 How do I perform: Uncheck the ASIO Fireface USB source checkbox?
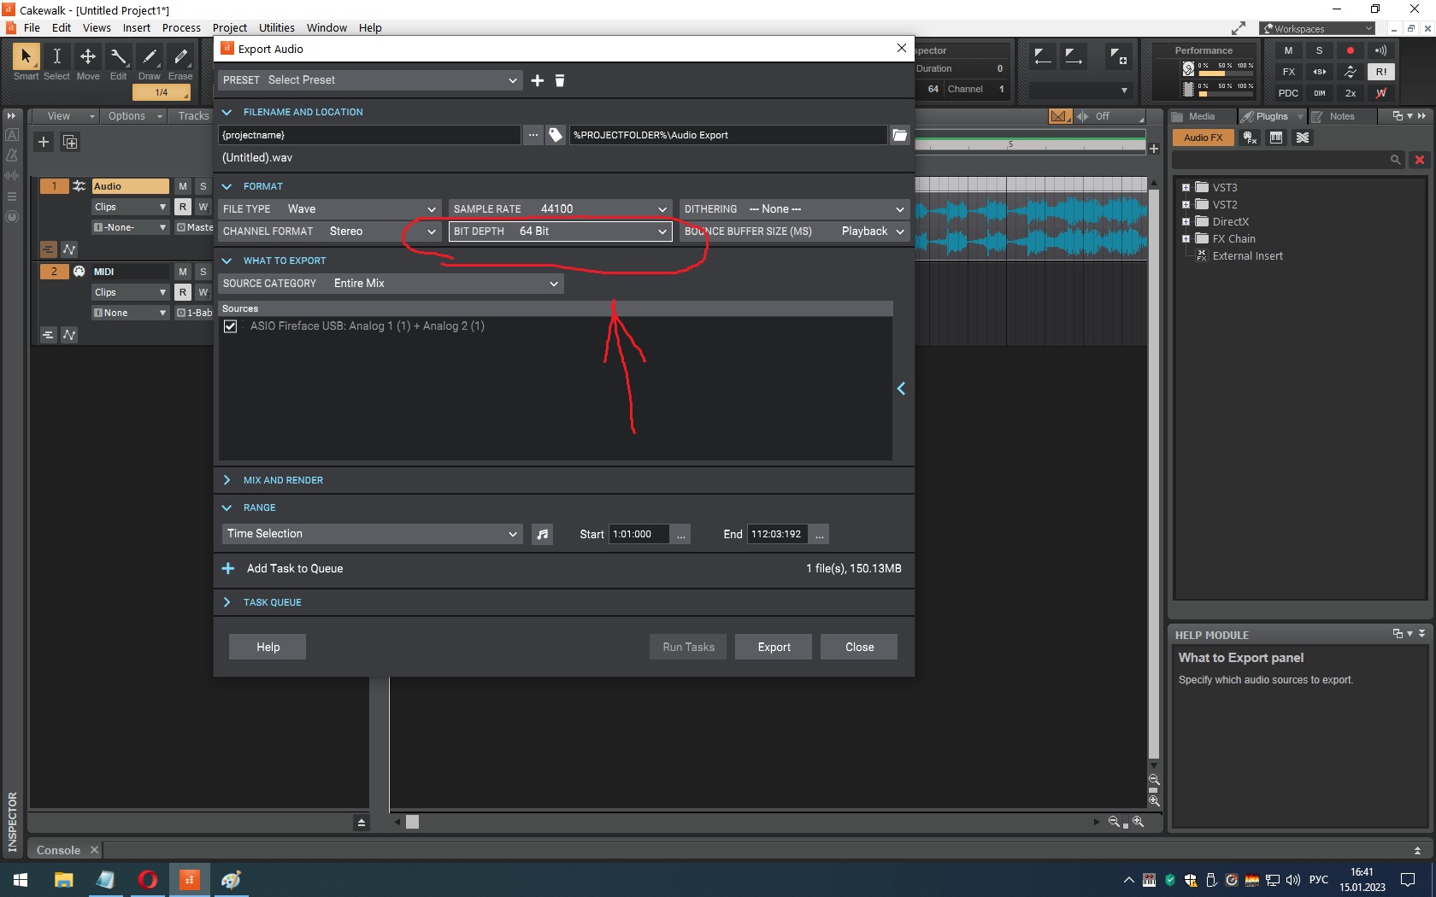[x=230, y=326]
